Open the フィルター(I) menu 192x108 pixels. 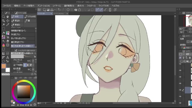91,6
